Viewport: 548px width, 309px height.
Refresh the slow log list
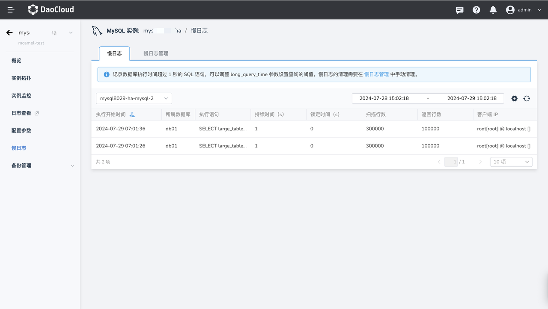pyautogui.click(x=527, y=98)
